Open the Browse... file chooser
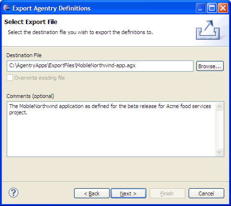The height and width of the screenshot is (206, 231). pos(210,66)
